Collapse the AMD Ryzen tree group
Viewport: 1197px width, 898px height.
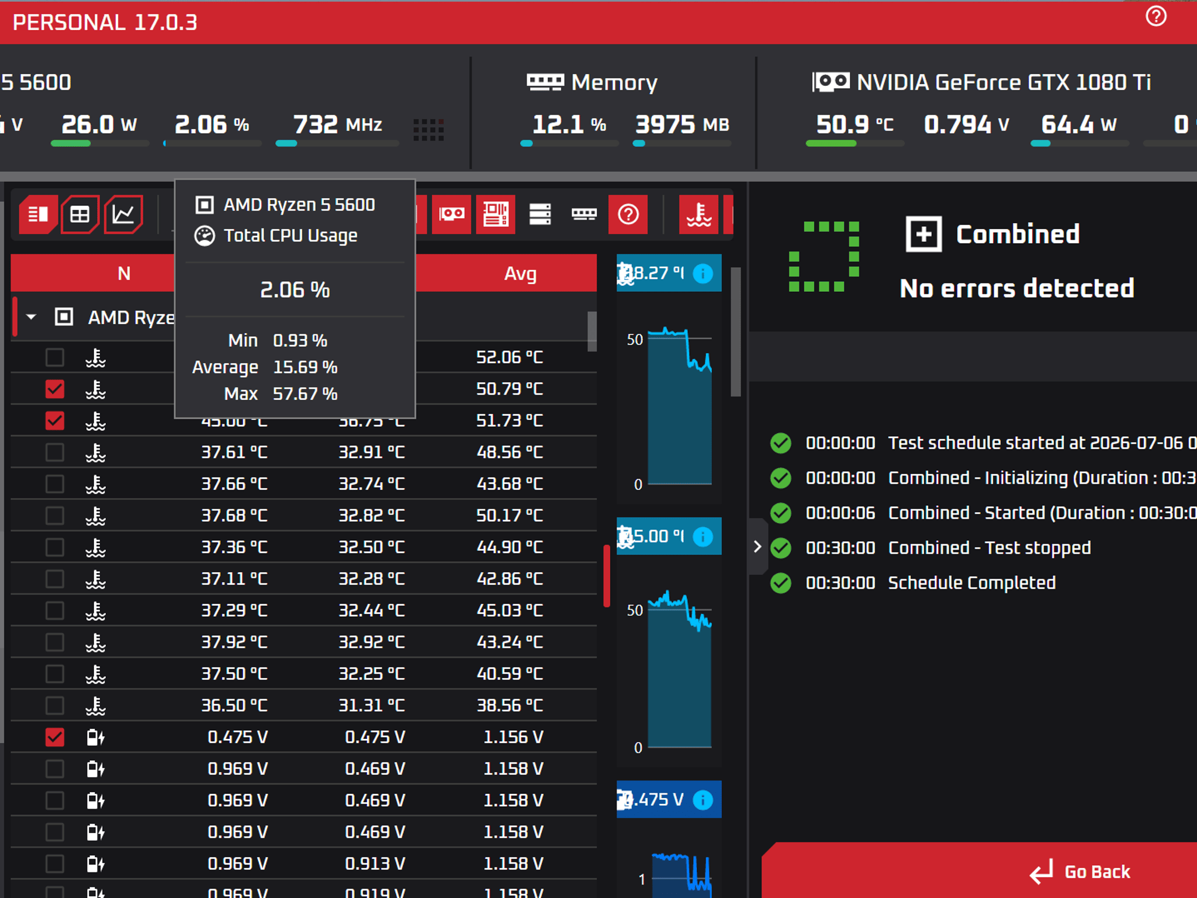(32, 317)
